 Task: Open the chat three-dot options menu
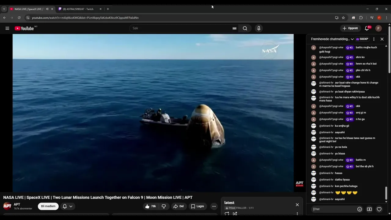pos(374,39)
